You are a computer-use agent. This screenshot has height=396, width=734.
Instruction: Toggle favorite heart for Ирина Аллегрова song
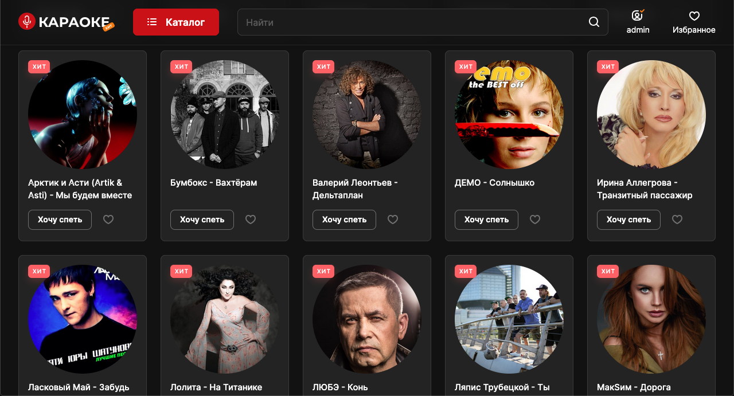tap(677, 219)
